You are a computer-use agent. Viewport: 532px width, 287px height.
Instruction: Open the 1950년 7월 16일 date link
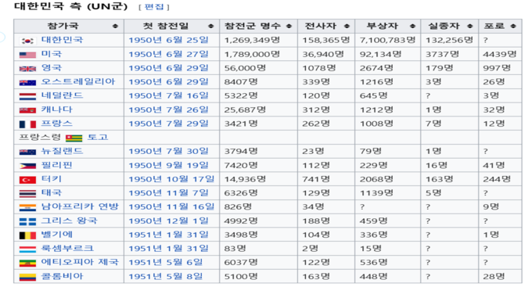(x=168, y=95)
